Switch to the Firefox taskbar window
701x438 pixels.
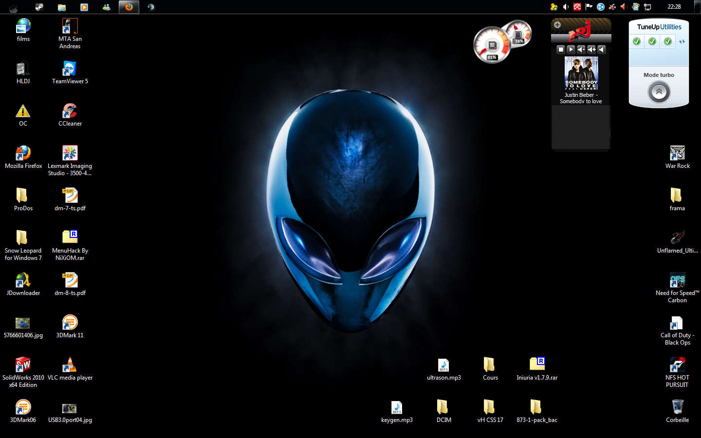(x=129, y=7)
